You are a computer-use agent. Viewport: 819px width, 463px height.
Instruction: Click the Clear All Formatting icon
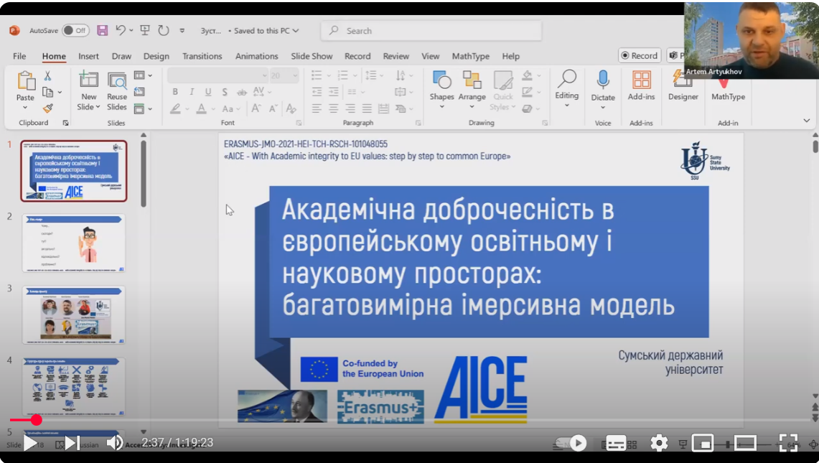click(x=291, y=108)
